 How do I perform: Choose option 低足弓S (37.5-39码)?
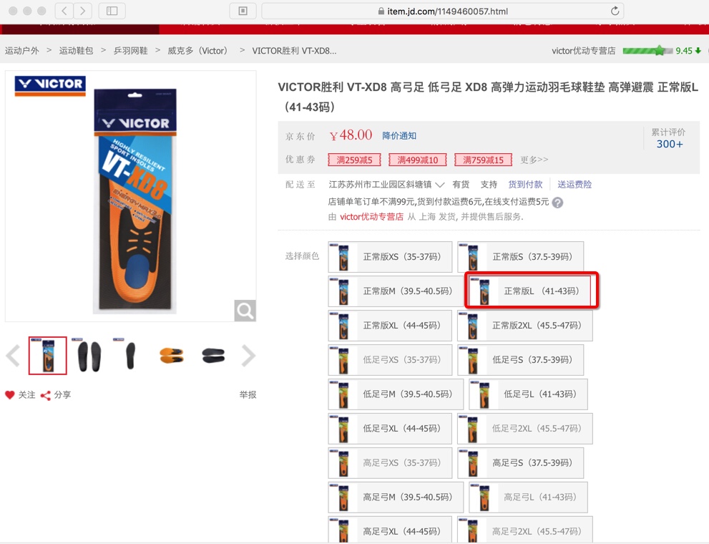(x=520, y=360)
